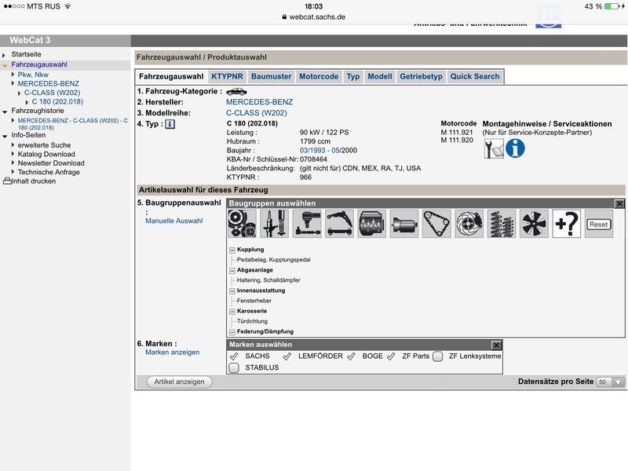Open Katalog Download in sidebar
628x471 pixels.
(x=46, y=154)
